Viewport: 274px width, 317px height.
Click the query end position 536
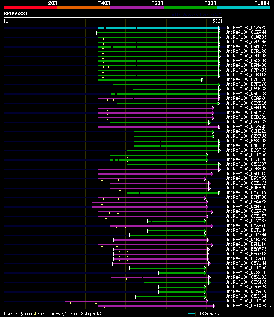pyautogui.click(x=216, y=21)
